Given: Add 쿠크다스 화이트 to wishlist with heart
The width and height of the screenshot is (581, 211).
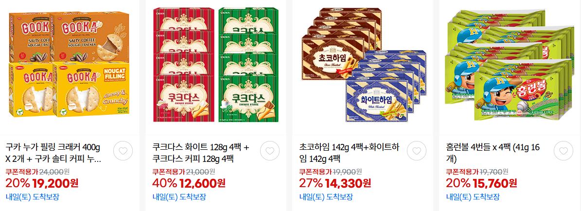Looking at the screenshot, I should click(x=270, y=151).
